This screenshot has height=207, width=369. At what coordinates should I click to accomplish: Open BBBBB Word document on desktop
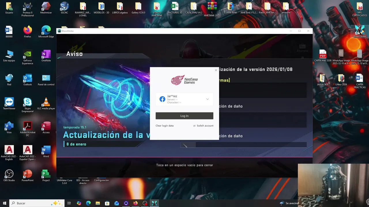pyautogui.click(x=9, y=32)
